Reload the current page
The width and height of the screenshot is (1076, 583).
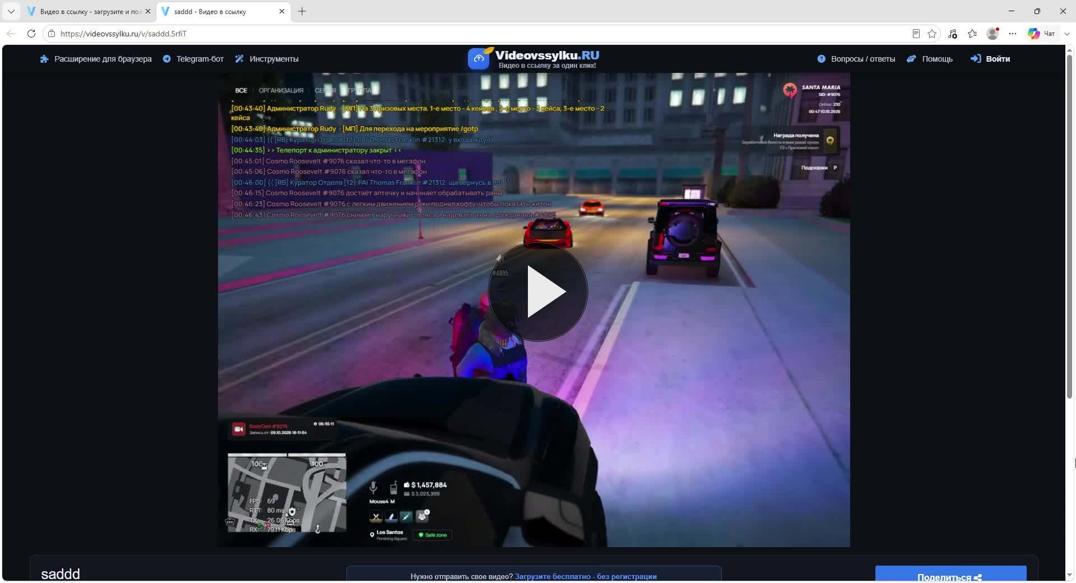[31, 34]
